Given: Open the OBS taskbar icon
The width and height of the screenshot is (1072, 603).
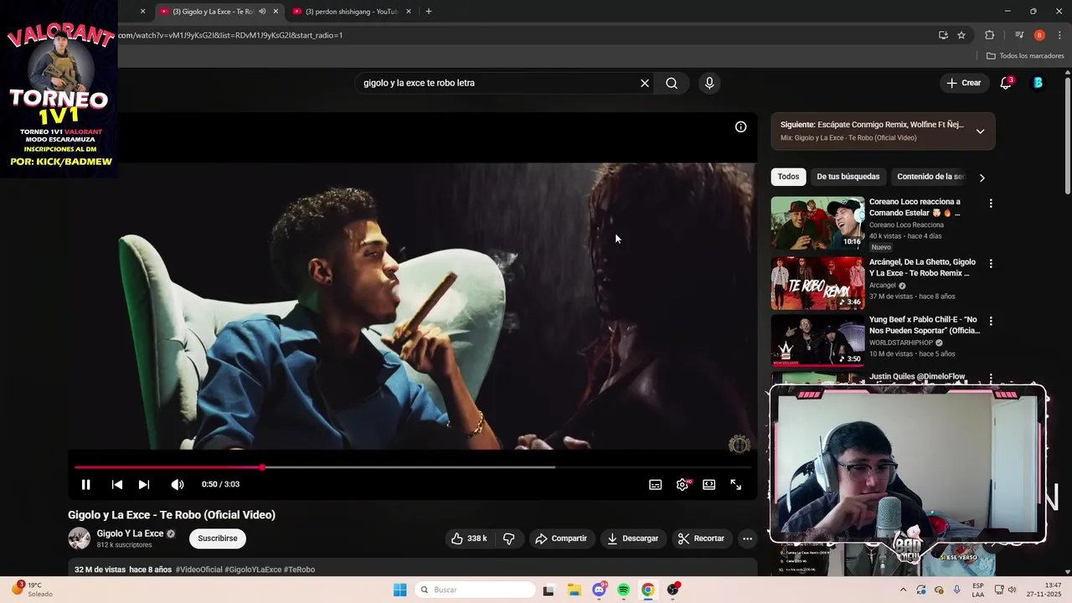Looking at the screenshot, I should [673, 590].
